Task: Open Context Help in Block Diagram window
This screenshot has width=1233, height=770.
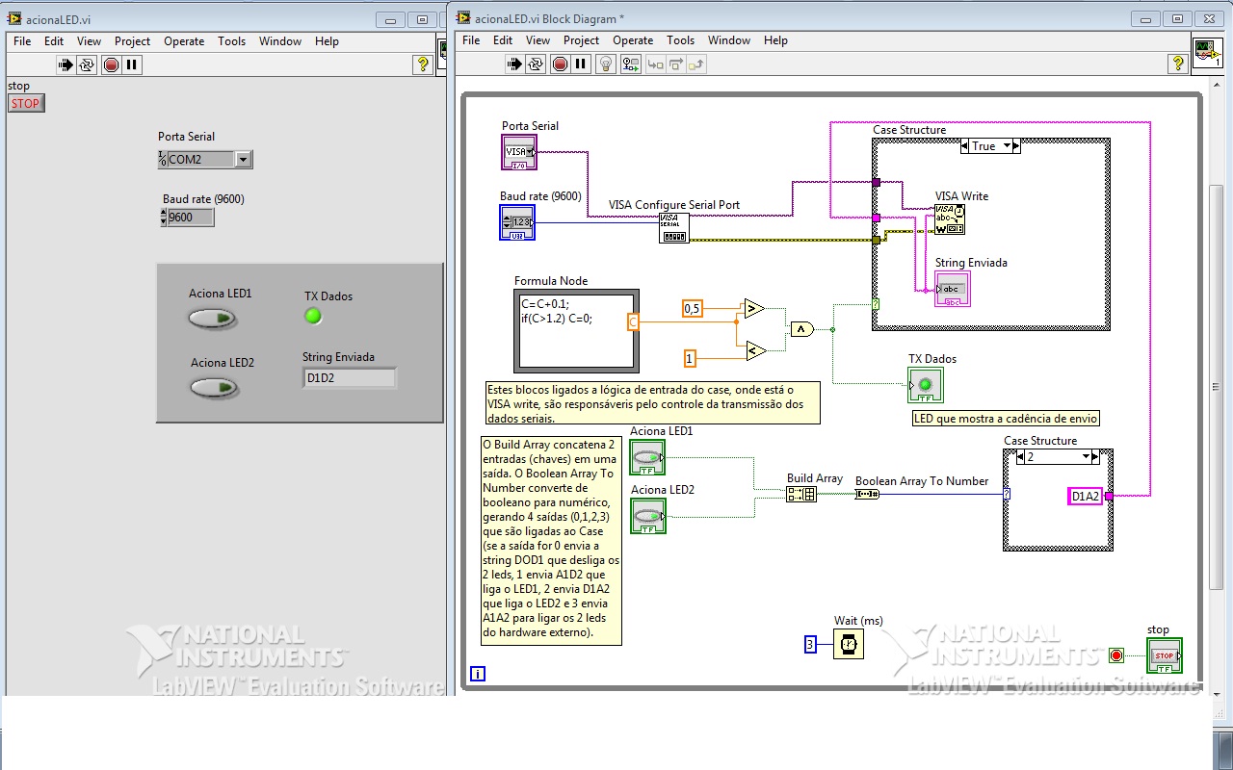Action: (1177, 64)
